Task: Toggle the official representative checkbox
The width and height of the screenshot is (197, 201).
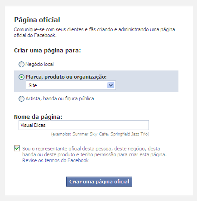Action: (17, 149)
